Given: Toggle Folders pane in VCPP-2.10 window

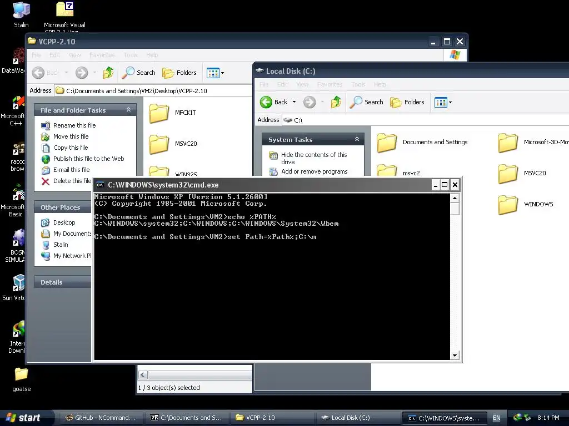Looking at the screenshot, I should [179, 73].
